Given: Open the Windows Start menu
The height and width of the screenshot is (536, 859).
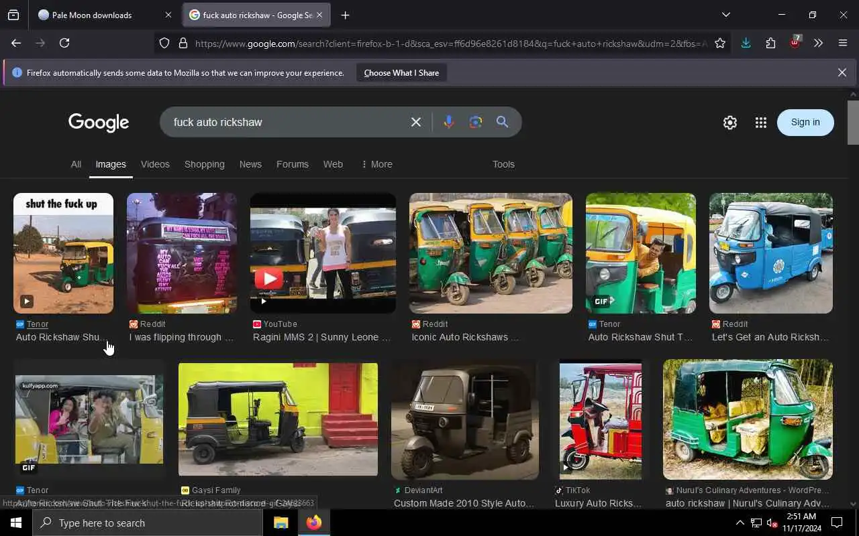Looking at the screenshot, I should [16, 523].
